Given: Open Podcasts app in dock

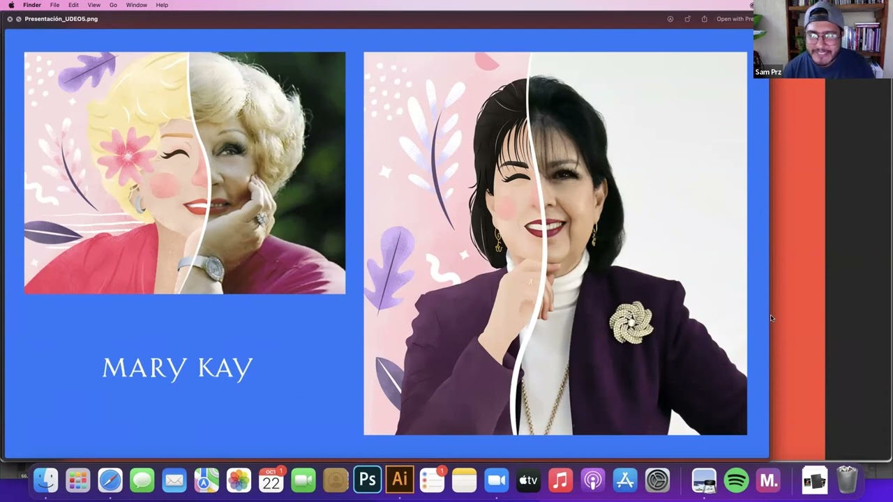Looking at the screenshot, I should point(593,480).
